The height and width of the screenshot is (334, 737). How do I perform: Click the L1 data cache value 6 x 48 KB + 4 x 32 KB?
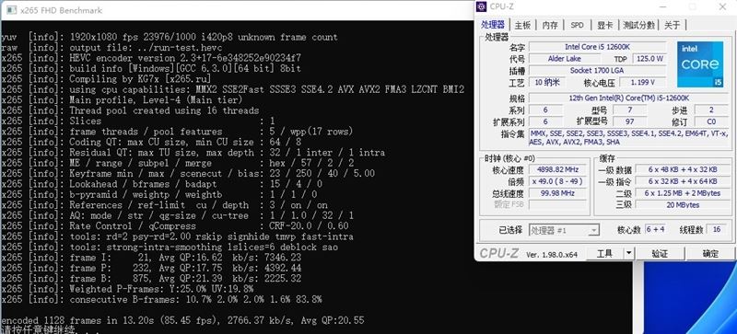click(x=683, y=169)
